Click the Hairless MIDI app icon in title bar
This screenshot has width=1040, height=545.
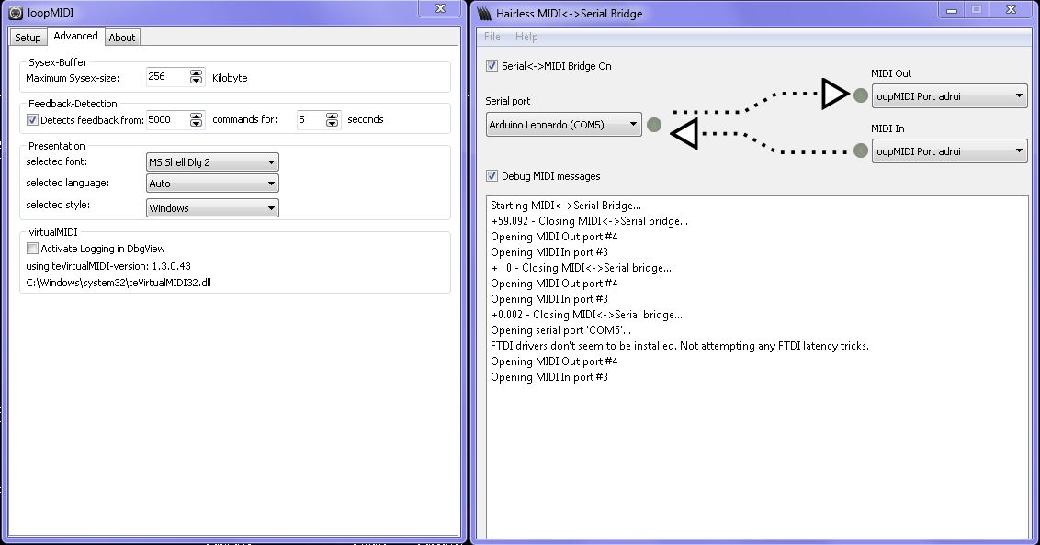[x=484, y=13]
